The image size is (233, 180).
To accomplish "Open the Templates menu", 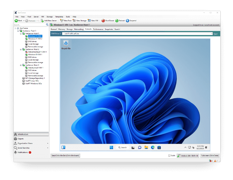I will coord(59,17).
